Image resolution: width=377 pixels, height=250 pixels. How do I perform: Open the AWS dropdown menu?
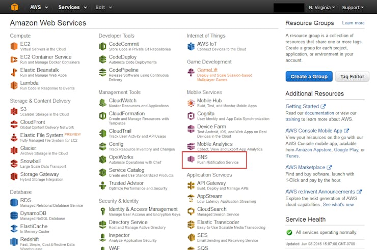(39, 7)
